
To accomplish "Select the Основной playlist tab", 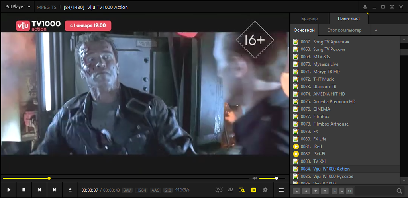I will 304,30.
